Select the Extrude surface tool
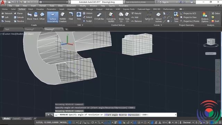The width and height of the screenshot is (222, 125). (x=19, y=17)
